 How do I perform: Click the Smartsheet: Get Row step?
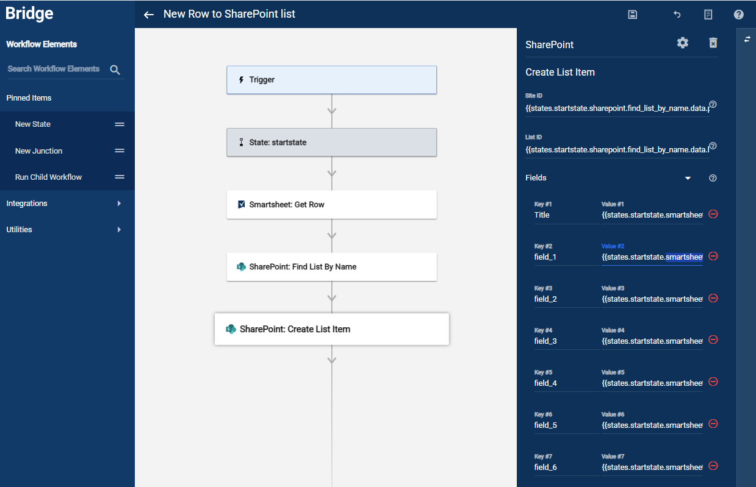[331, 205]
